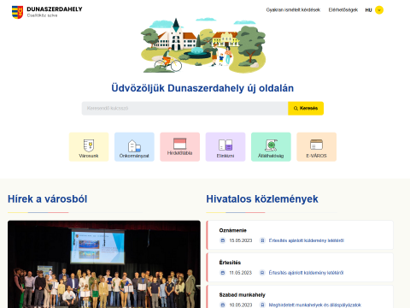Click the Dunaszerdahely coat of arms logo

17,12
